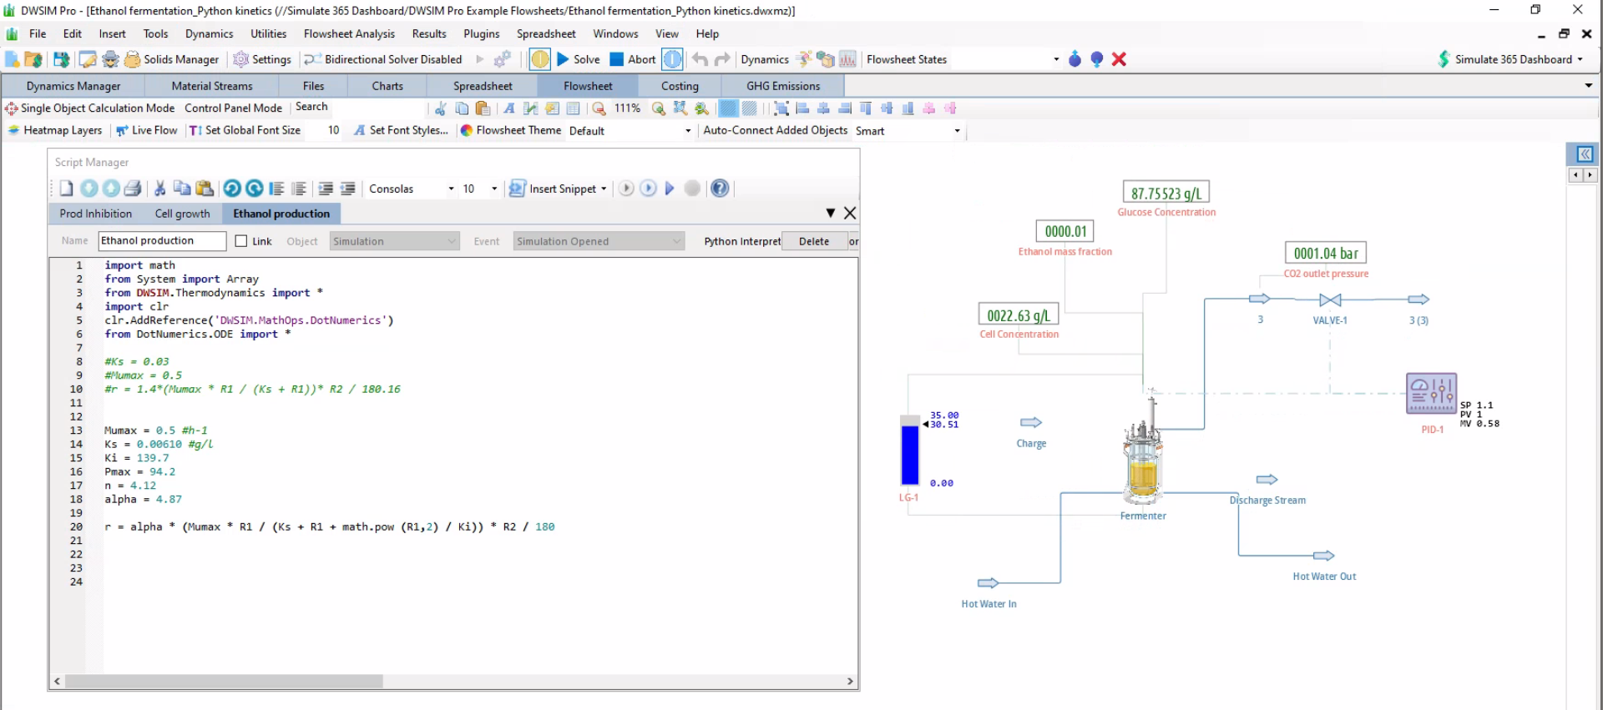
Task: Click the zoom in magnifier after 111%
Action: click(x=659, y=108)
